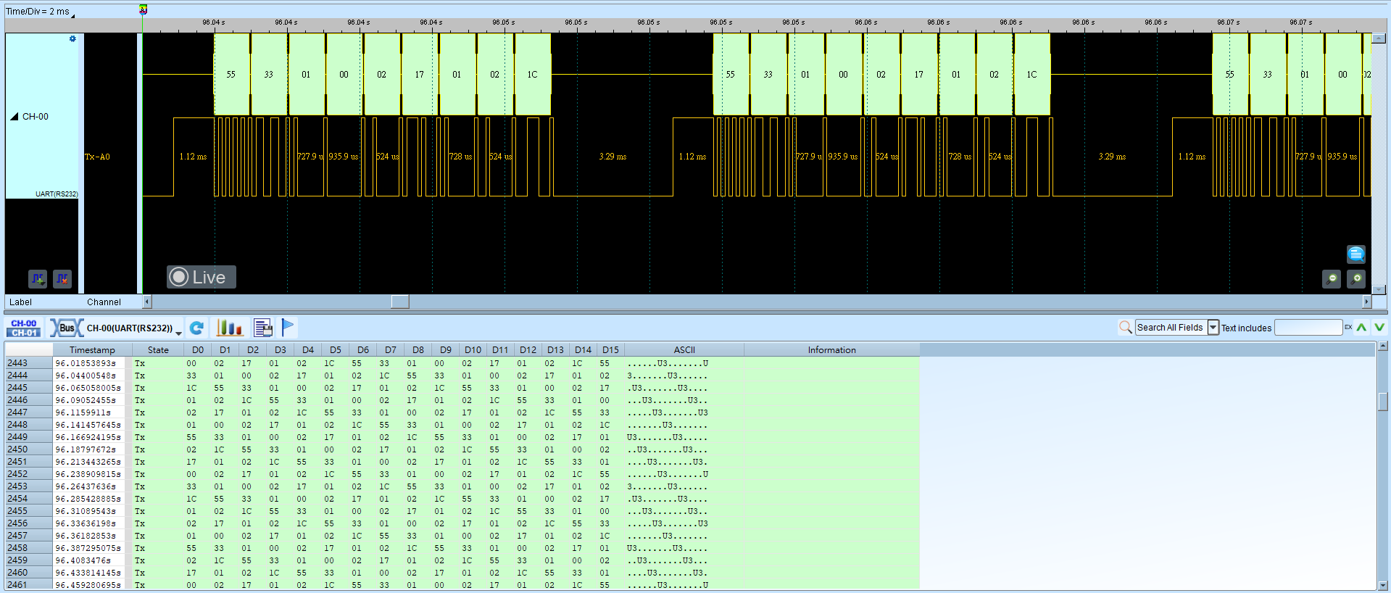The height and width of the screenshot is (593, 1391).
Task: Click the Bus icon in decode toolbar
Action: click(x=66, y=328)
